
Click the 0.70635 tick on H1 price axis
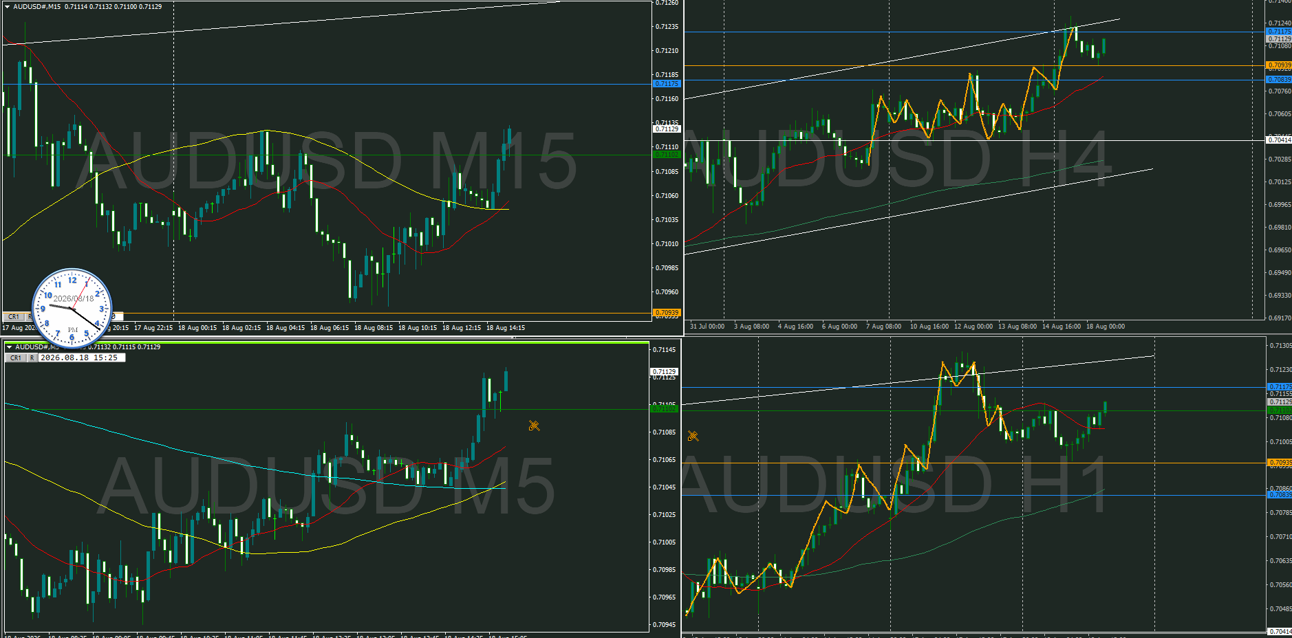click(1280, 561)
